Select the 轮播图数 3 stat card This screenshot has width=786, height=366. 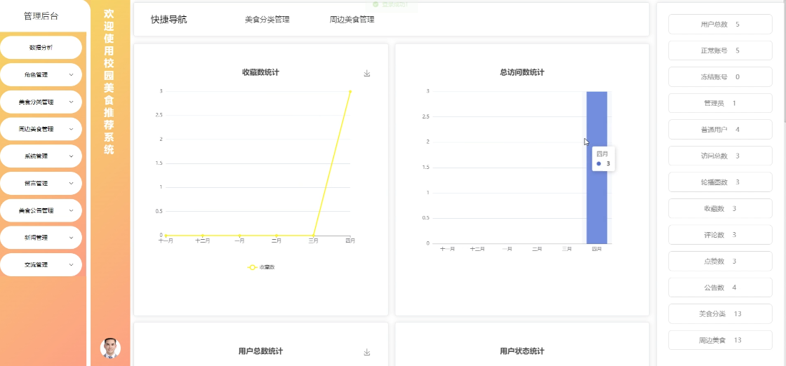click(x=720, y=182)
